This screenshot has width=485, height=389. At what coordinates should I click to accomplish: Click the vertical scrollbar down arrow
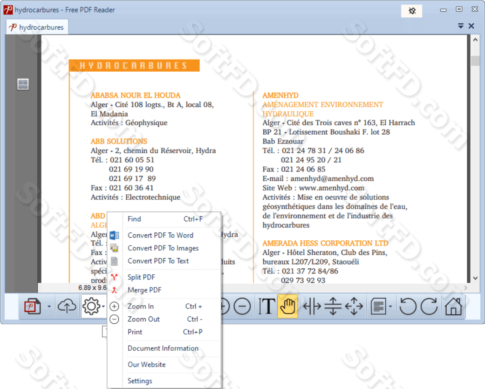click(x=475, y=278)
